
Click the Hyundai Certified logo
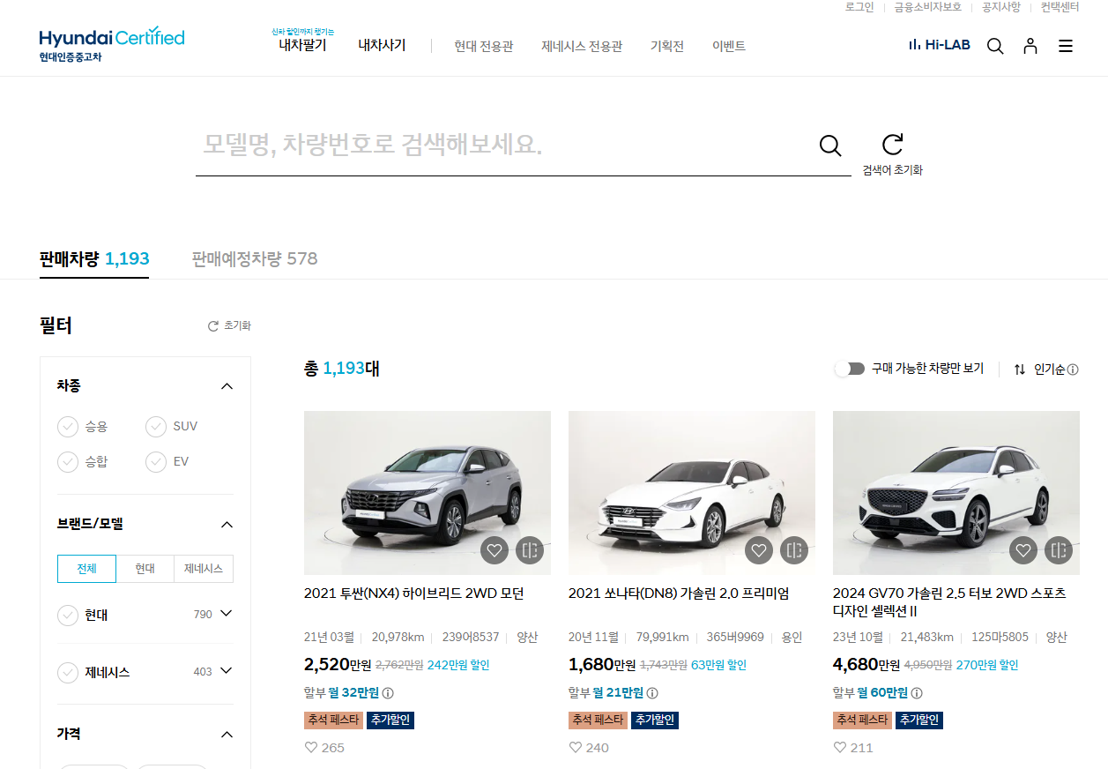point(112,44)
